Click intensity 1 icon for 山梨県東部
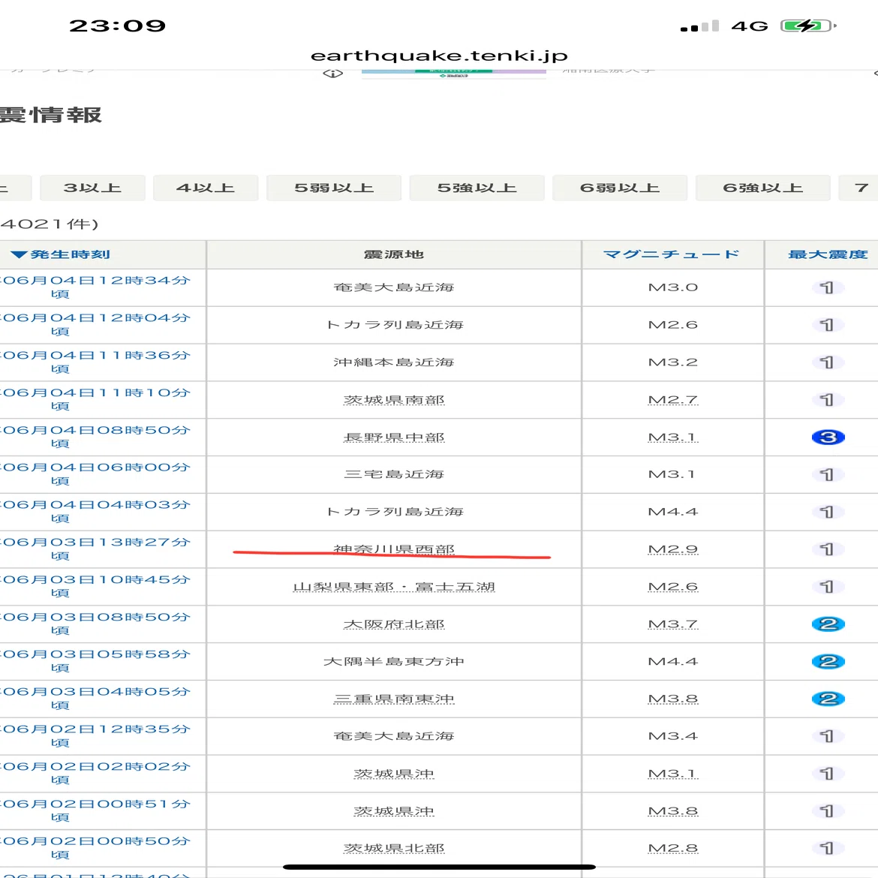Screen dimensions: 878x878 coord(828,587)
